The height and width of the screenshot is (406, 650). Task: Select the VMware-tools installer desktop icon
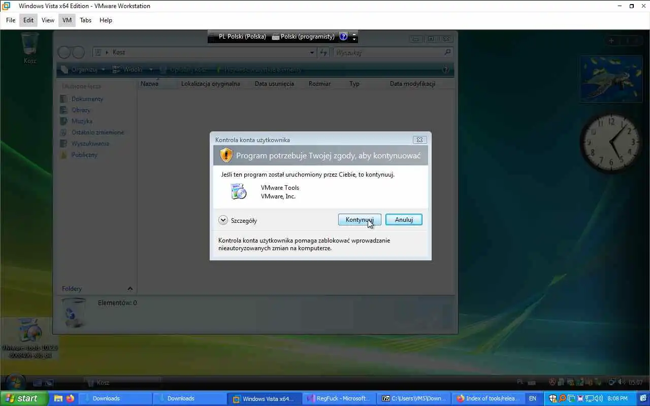click(x=29, y=338)
